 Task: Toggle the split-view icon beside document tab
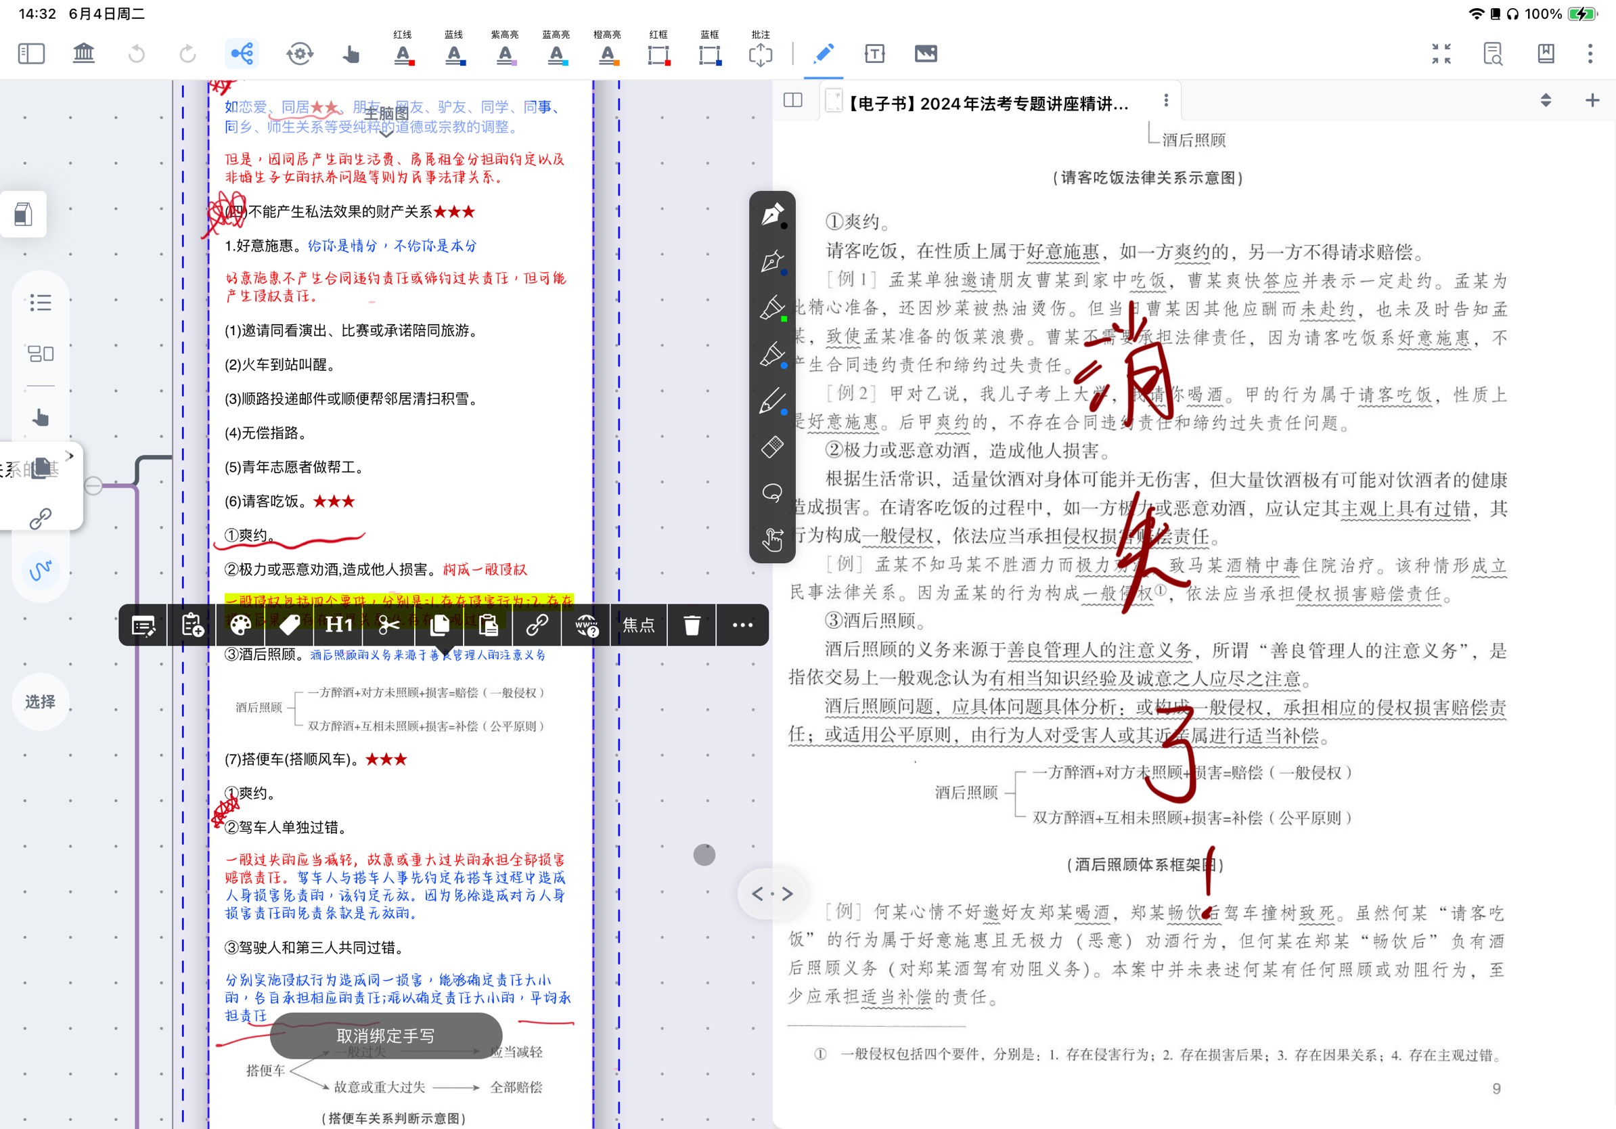[x=792, y=100]
